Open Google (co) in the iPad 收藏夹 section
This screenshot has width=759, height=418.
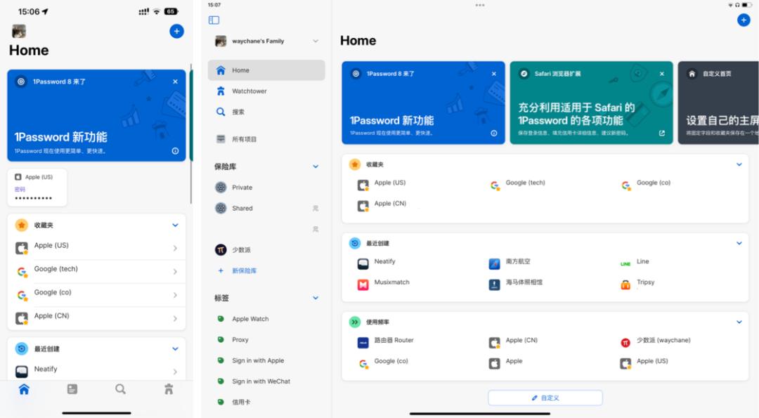[x=645, y=184]
